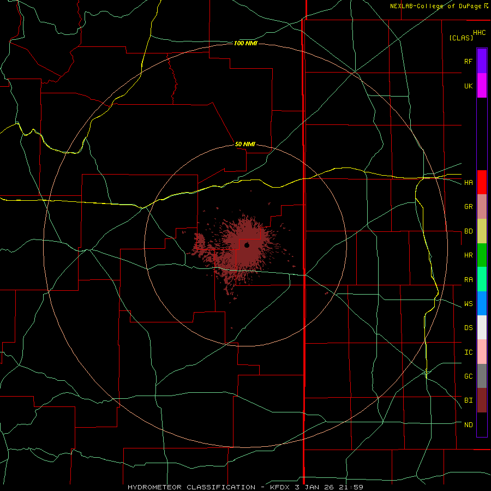Click the RA light green legend swatch

click(482, 279)
